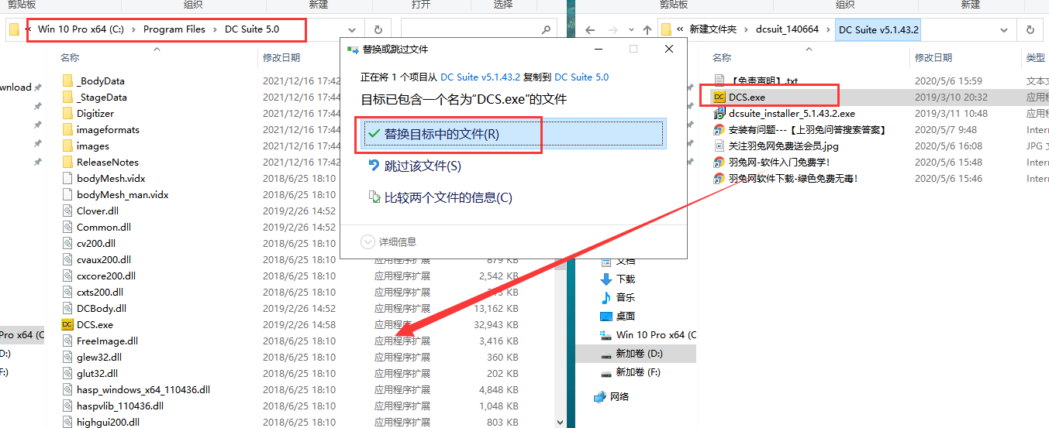Select cv200.dll file name
The height and width of the screenshot is (428, 1049).
(96, 243)
